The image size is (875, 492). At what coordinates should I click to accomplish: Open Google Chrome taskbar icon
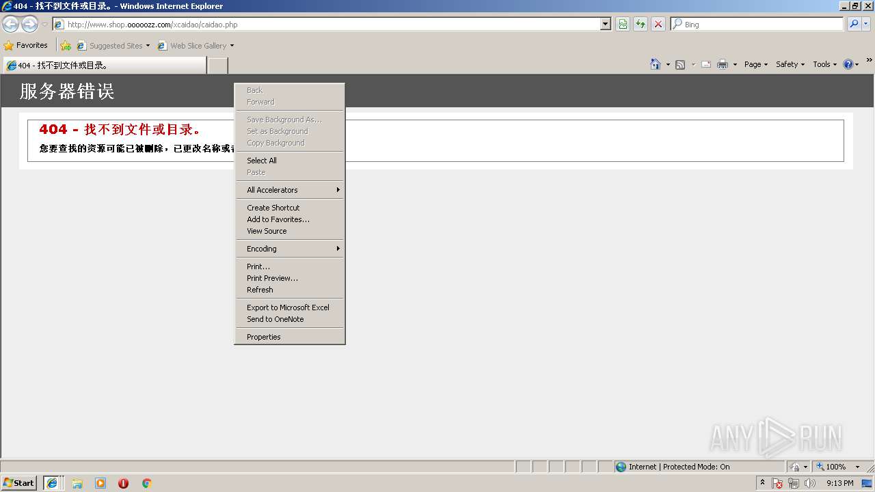pyautogui.click(x=146, y=483)
